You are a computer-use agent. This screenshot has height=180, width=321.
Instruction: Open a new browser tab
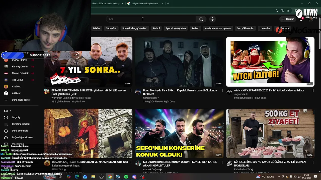[168, 3]
